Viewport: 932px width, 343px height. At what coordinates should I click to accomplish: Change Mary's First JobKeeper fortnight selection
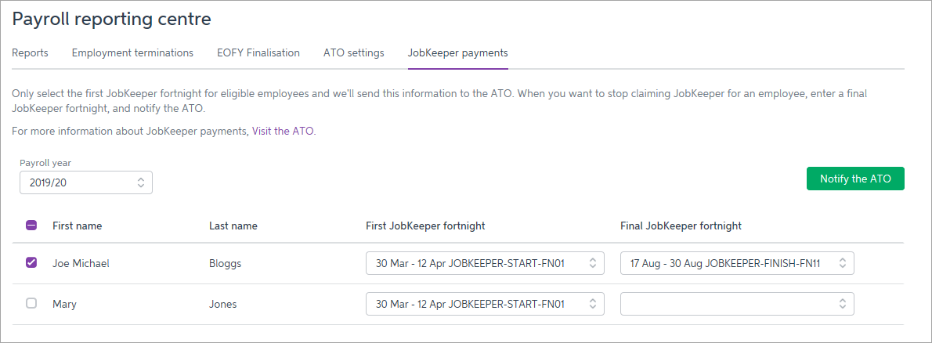click(485, 304)
